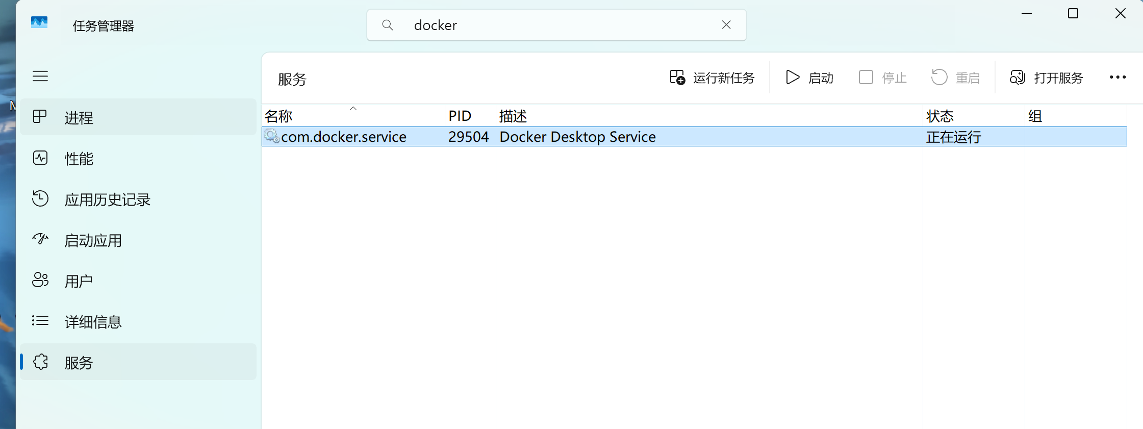
Task: Maximize the Task Manager window
Action: click(1073, 14)
